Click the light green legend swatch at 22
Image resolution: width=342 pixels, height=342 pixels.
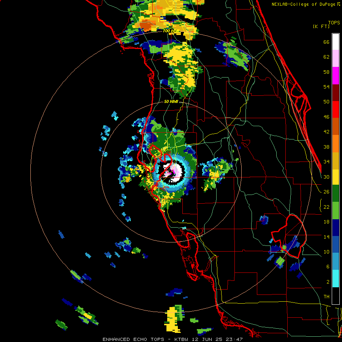[x=336, y=211]
